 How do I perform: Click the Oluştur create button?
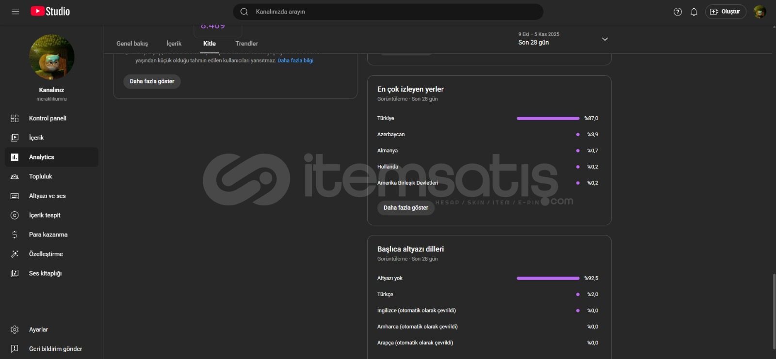726,12
